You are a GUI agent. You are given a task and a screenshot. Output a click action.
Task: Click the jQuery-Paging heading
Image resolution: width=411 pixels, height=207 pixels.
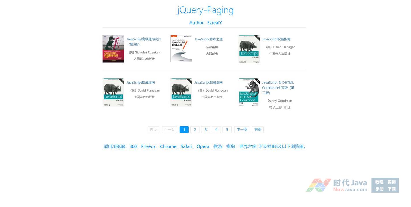point(205,10)
